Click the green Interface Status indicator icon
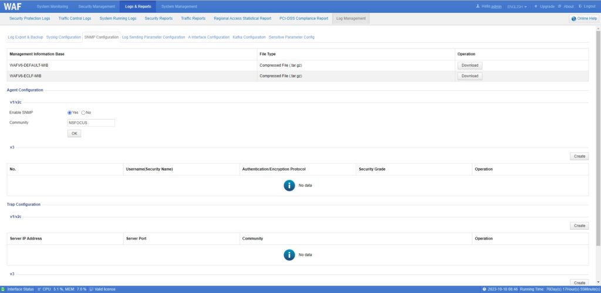The height and width of the screenshot is (293, 601). [3, 289]
